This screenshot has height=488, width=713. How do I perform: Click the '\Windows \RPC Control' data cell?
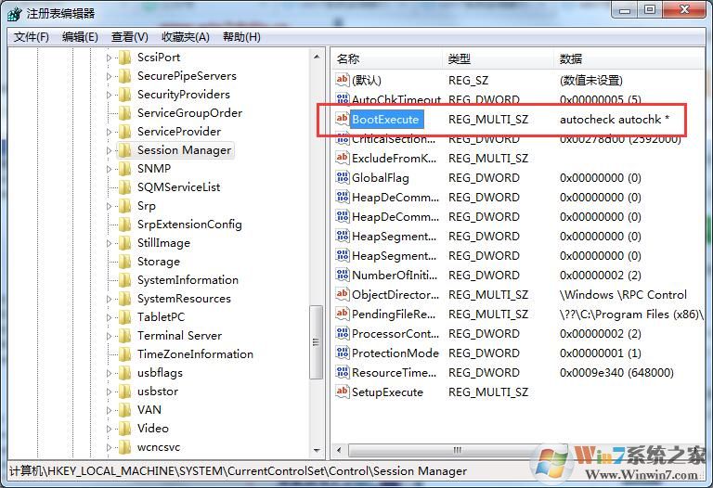click(x=623, y=294)
